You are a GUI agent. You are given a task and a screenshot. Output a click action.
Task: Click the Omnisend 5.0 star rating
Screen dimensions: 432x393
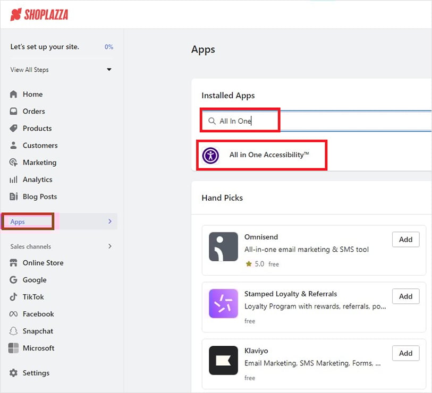255,264
